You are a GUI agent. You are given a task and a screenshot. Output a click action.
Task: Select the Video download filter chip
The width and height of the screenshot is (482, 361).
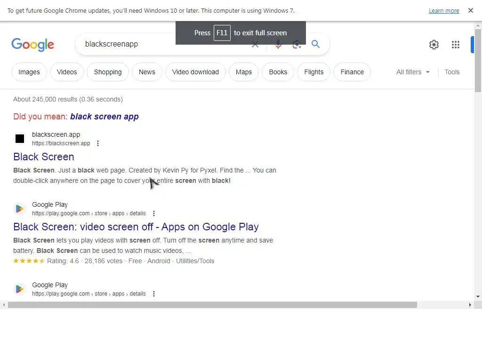[195, 72]
